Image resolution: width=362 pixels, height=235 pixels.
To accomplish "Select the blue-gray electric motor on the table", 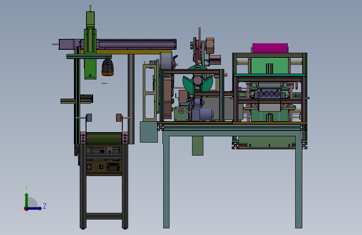I will point(202,115).
